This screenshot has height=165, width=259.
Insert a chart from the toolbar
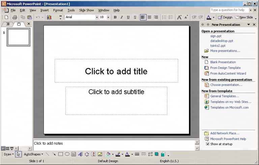point(49,17)
